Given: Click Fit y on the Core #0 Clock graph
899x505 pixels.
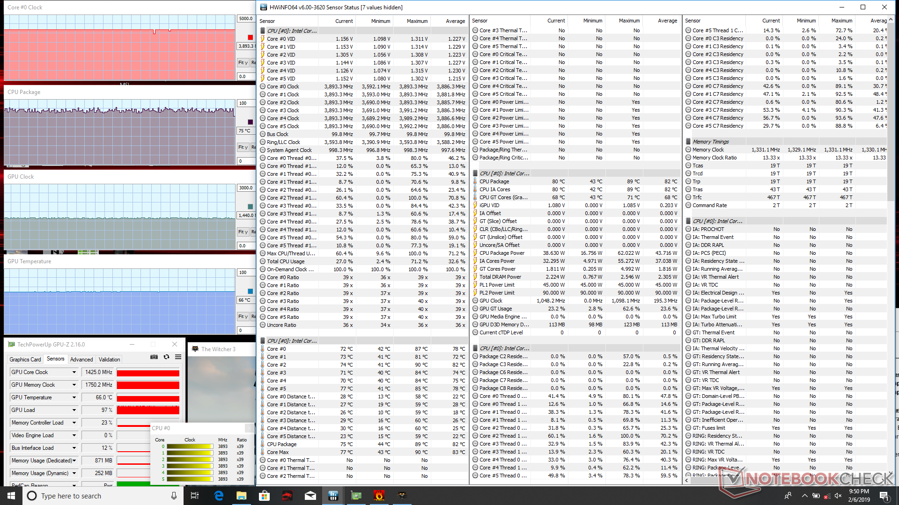Looking at the screenshot, I should [243, 63].
